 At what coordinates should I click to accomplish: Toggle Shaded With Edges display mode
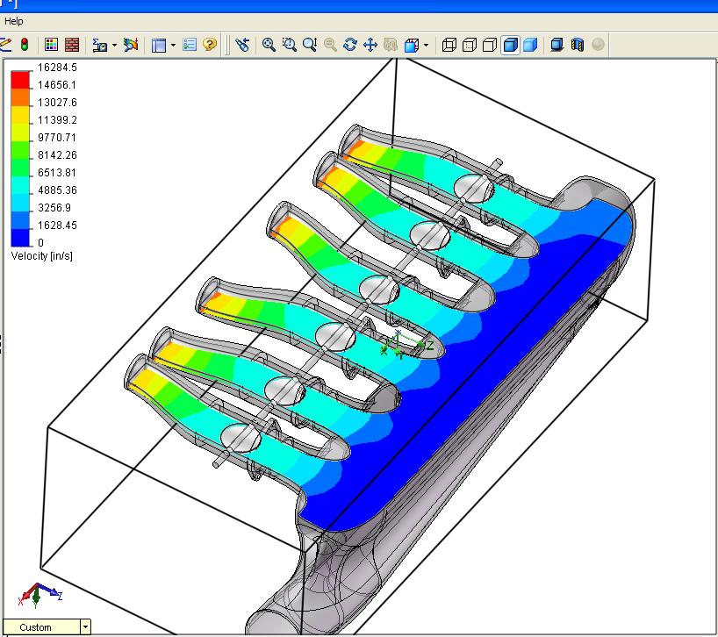click(x=510, y=44)
